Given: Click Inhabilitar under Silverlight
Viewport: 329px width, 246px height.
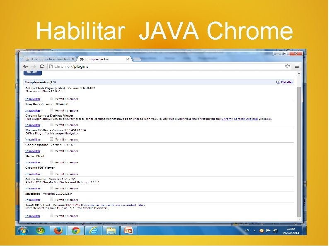Looking at the screenshot, I should [x=33, y=200].
